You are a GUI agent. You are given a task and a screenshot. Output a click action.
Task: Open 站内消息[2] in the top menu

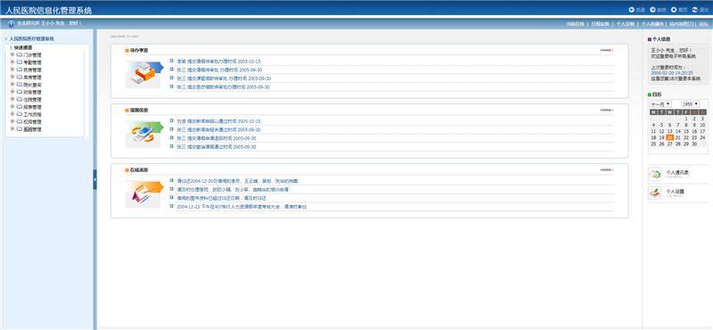[x=681, y=24]
